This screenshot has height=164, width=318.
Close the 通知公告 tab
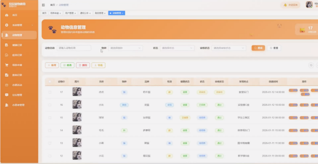tap(90, 13)
